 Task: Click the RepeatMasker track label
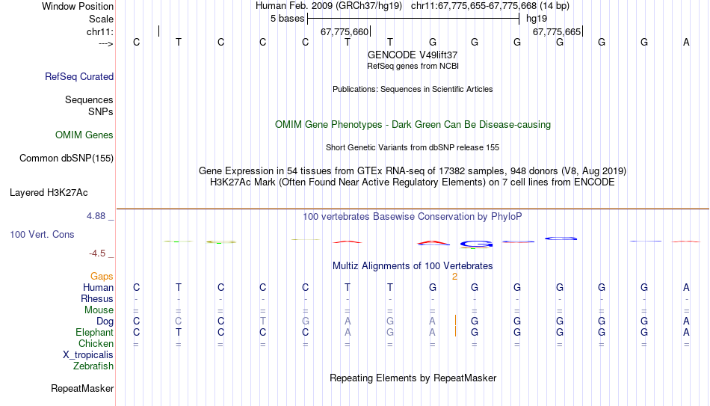tap(82, 388)
